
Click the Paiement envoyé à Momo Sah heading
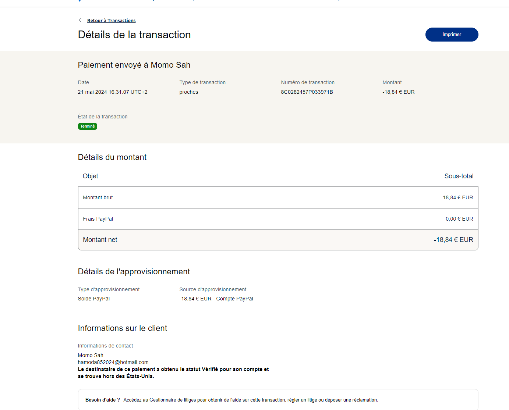[x=134, y=65]
